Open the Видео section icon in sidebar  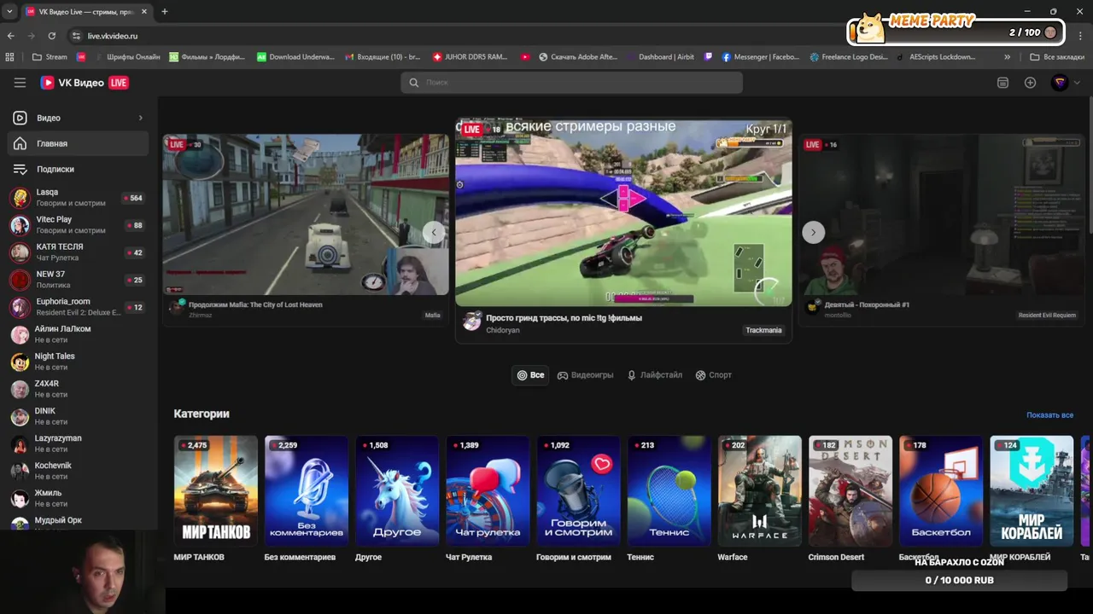click(x=20, y=118)
